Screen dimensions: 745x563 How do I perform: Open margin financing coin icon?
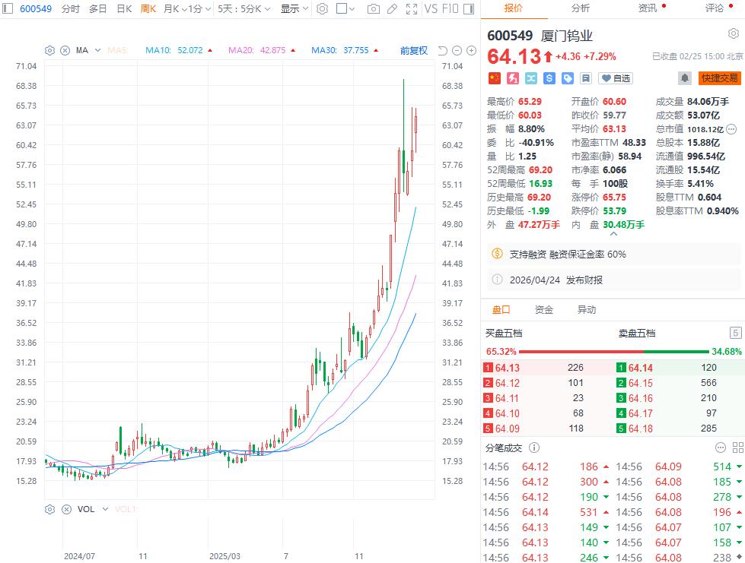497,254
